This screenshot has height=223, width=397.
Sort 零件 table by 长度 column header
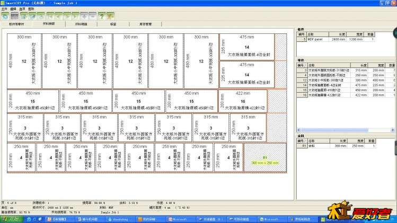coord(359,65)
